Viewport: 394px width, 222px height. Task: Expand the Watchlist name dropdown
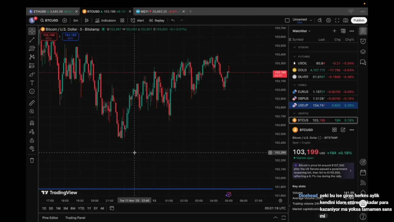pyautogui.click(x=301, y=31)
